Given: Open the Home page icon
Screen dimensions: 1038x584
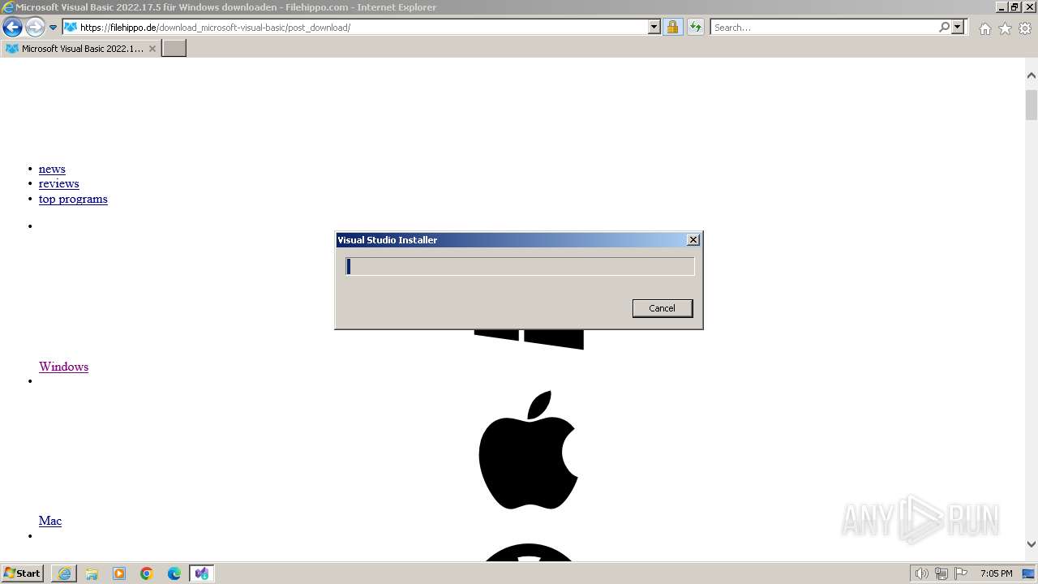Looking at the screenshot, I should tap(984, 28).
